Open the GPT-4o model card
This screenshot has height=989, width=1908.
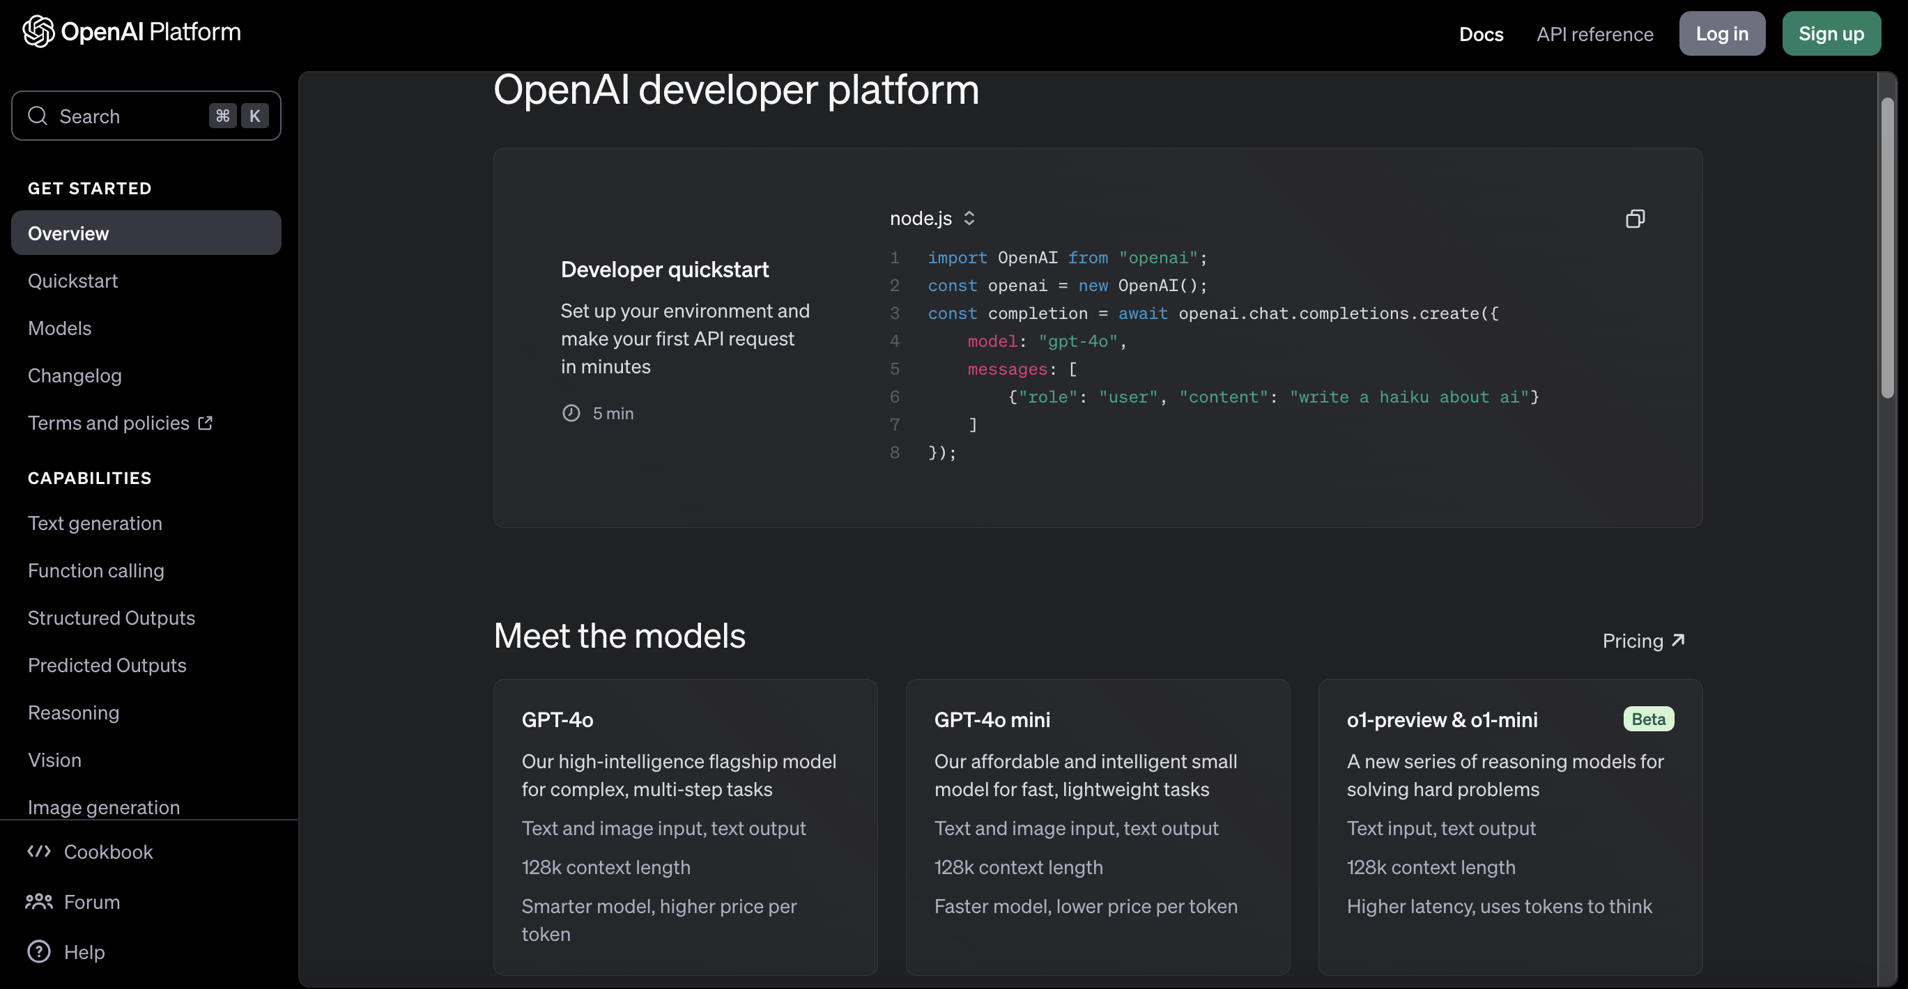click(x=685, y=827)
